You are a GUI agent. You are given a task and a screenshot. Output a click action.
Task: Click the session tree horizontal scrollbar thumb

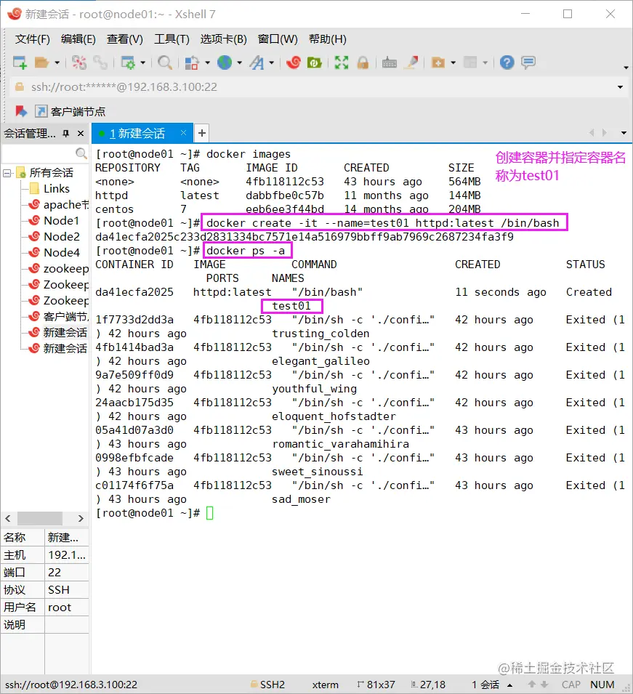point(40,518)
